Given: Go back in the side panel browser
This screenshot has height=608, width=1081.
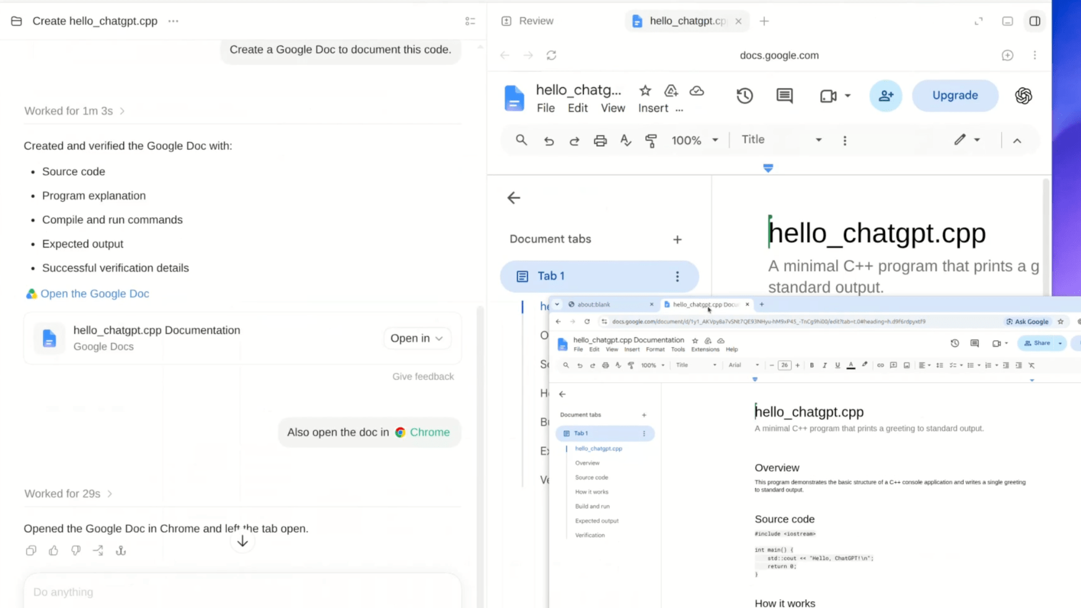Looking at the screenshot, I should (505, 55).
